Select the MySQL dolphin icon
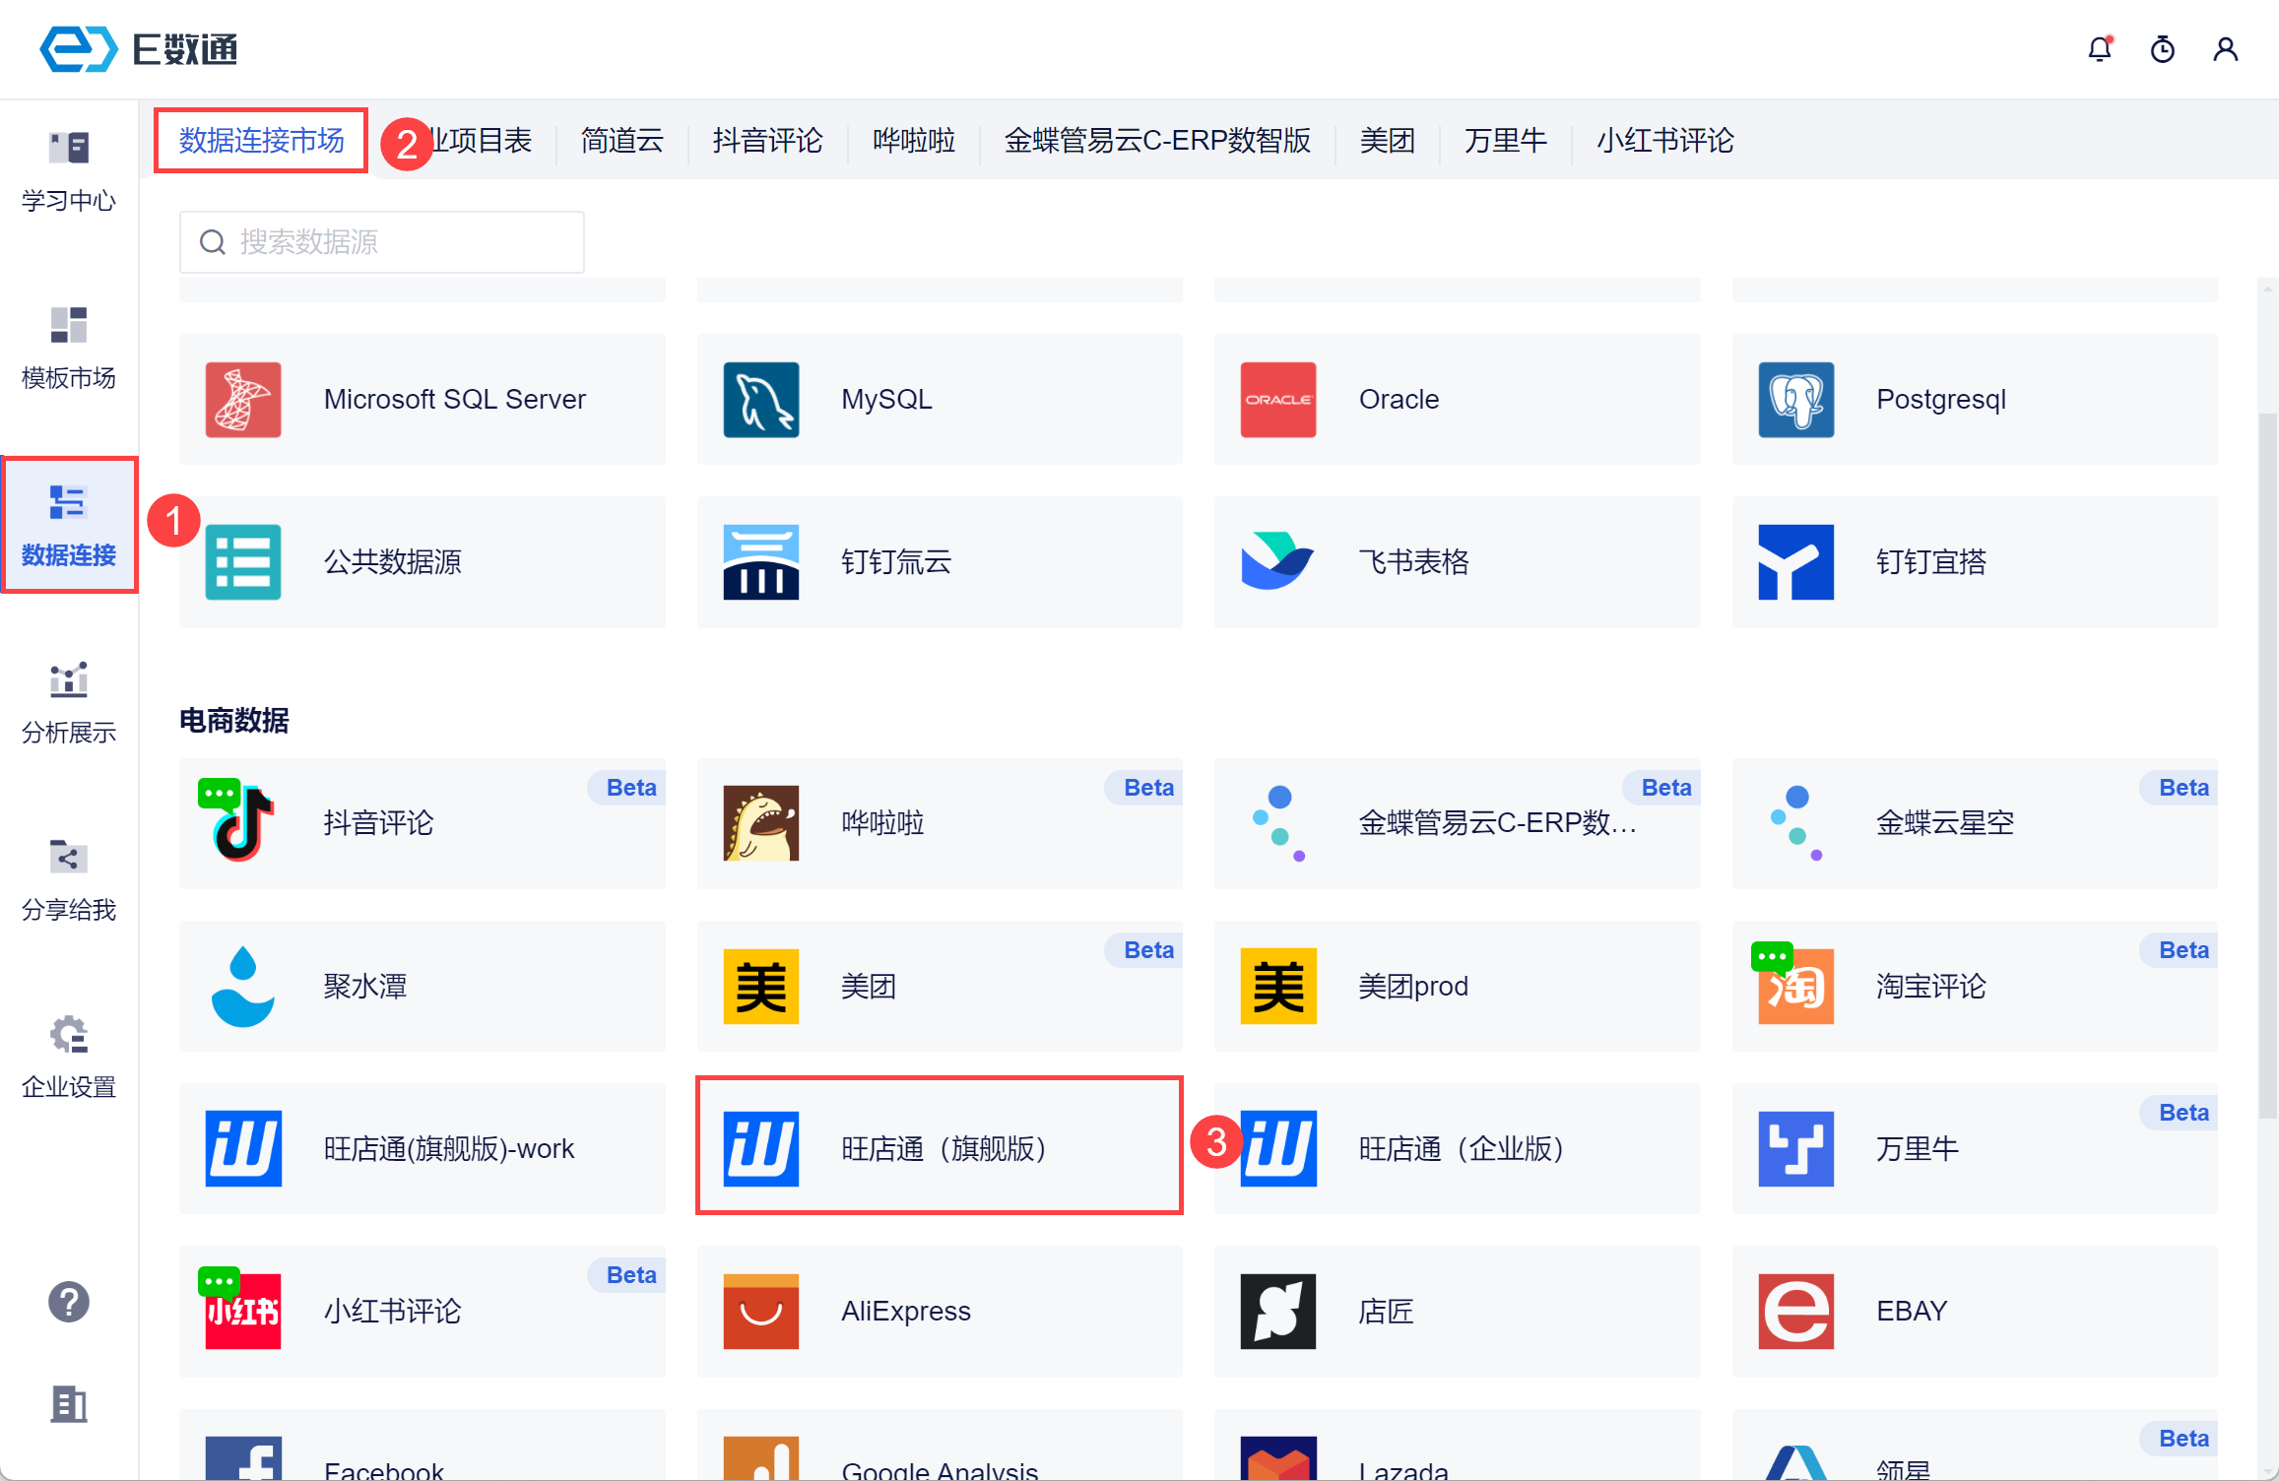The image size is (2279, 1481). (760, 399)
